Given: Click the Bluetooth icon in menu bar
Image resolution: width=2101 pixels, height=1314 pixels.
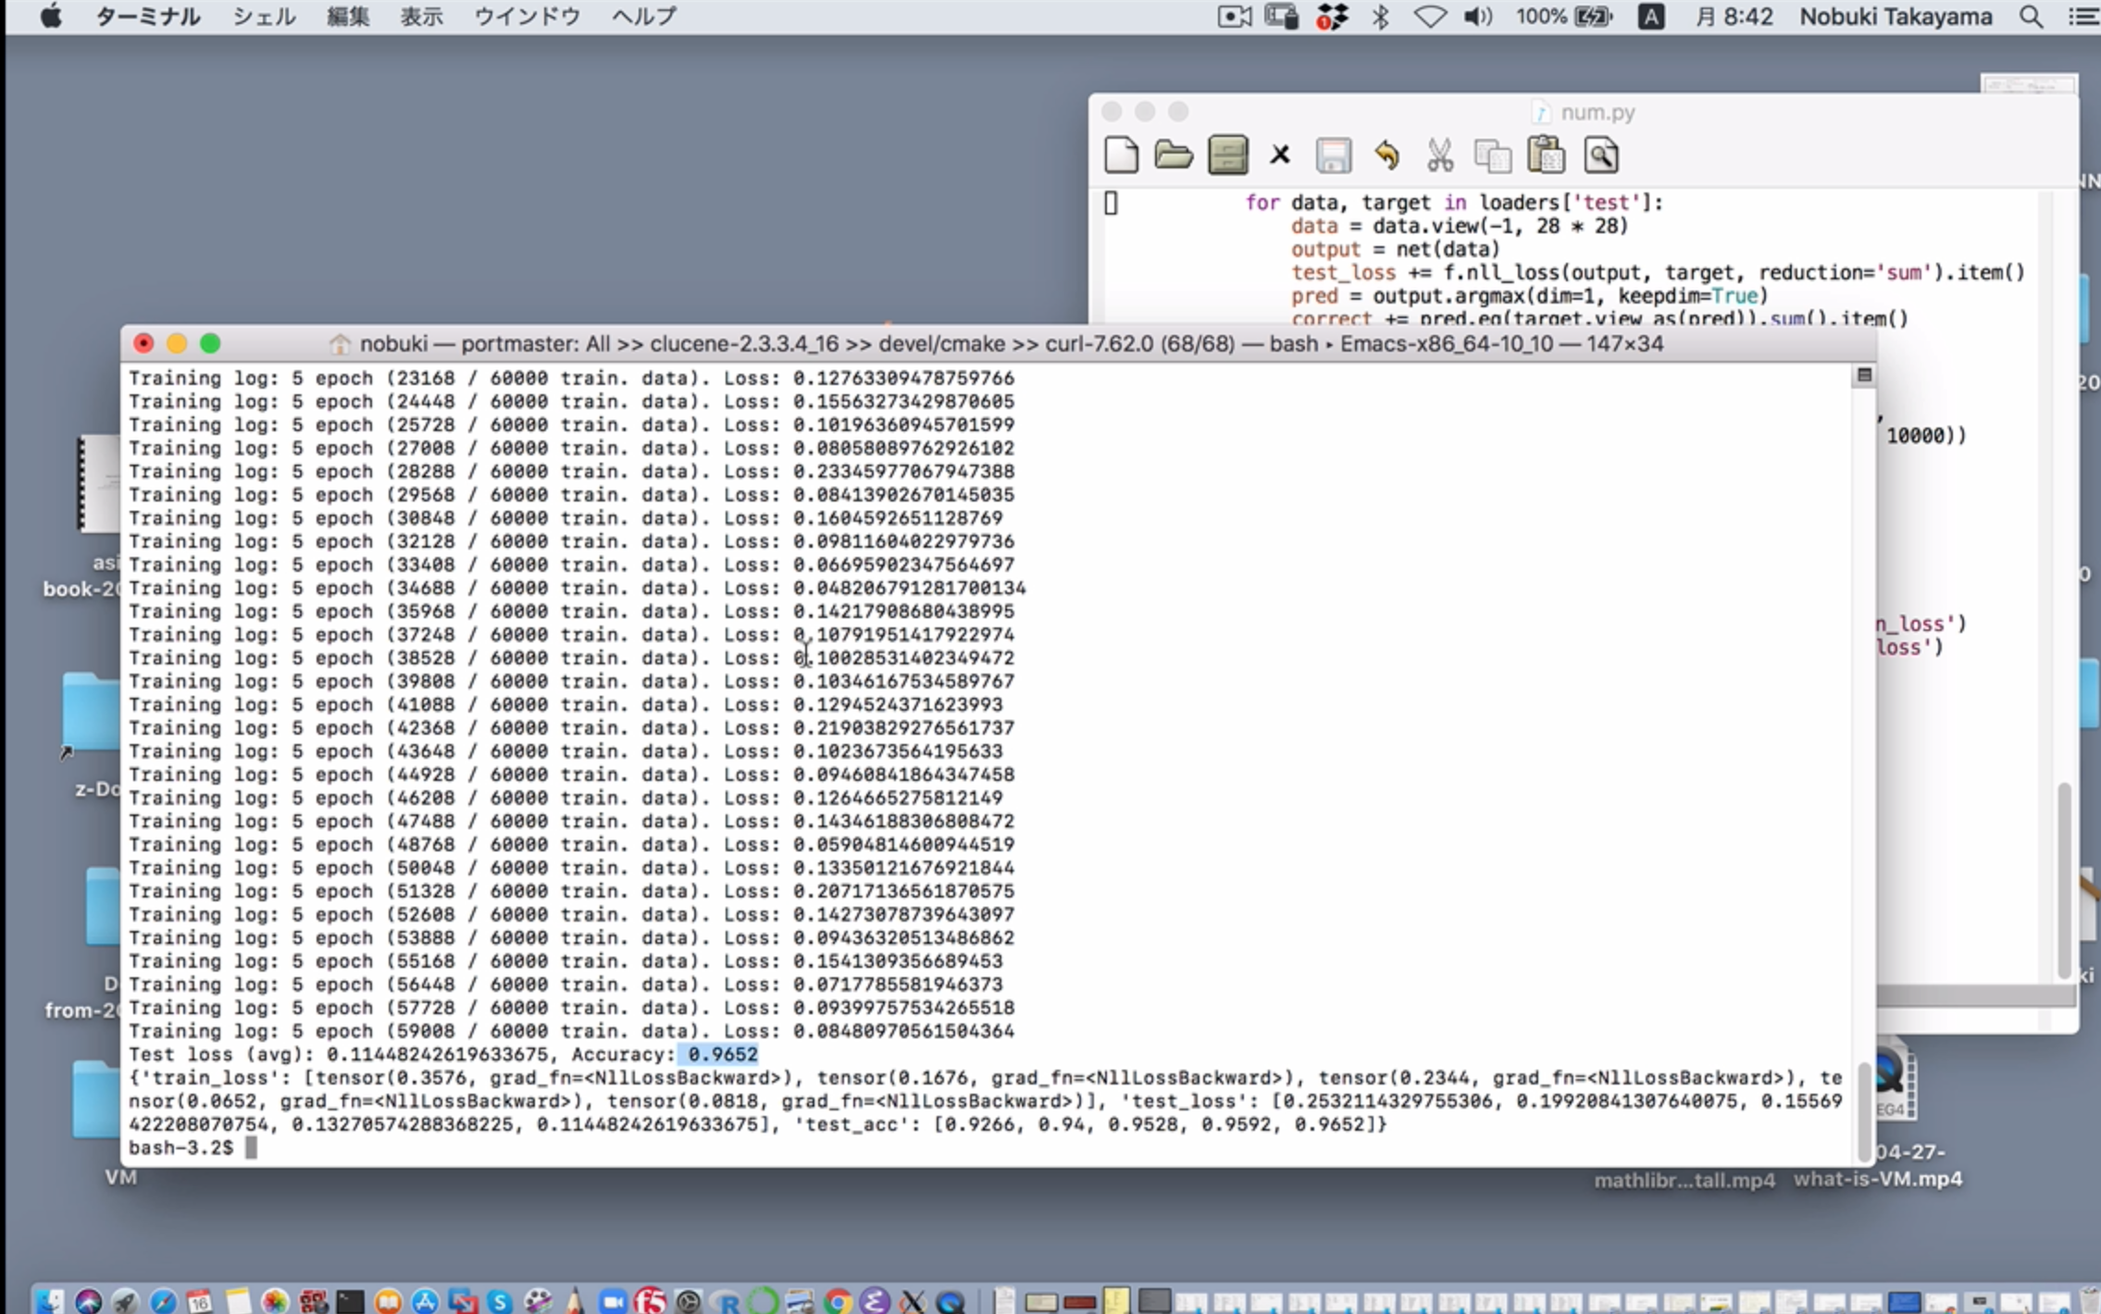Looking at the screenshot, I should (x=1380, y=17).
